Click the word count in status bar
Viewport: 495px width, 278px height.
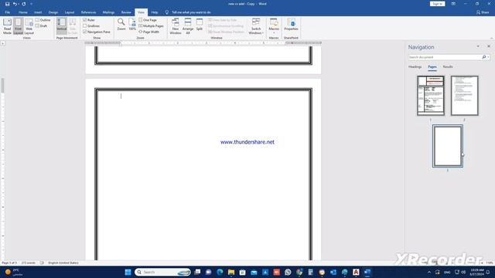click(x=28, y=263)
